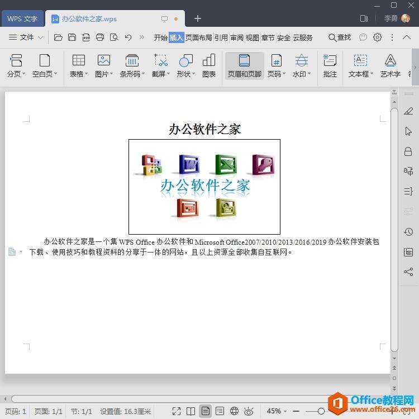
Task: Expand the 分页 dropdown arrow
Action: point(23,74)
